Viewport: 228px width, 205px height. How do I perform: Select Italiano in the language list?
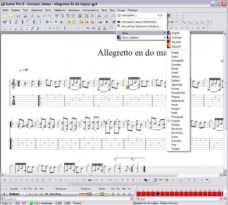178,80
